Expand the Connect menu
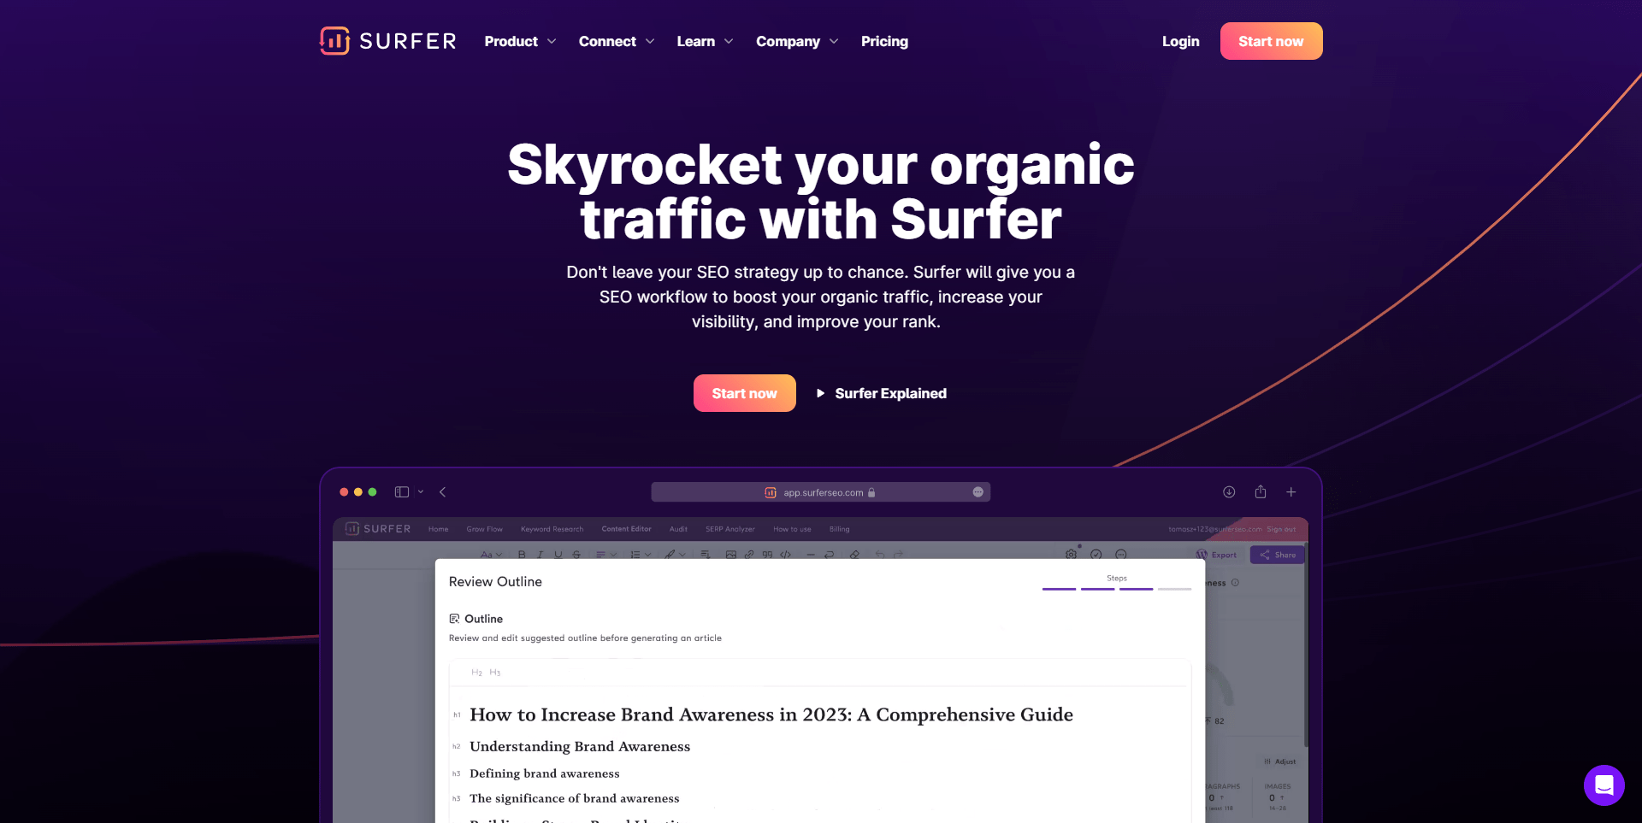This screenshot has height=823, width=1642. click(617, 41)
